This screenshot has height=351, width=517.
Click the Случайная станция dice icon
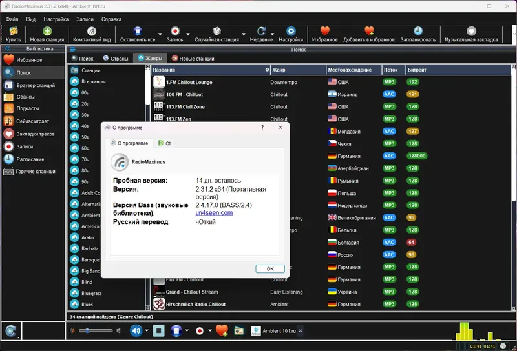point(216,31)
